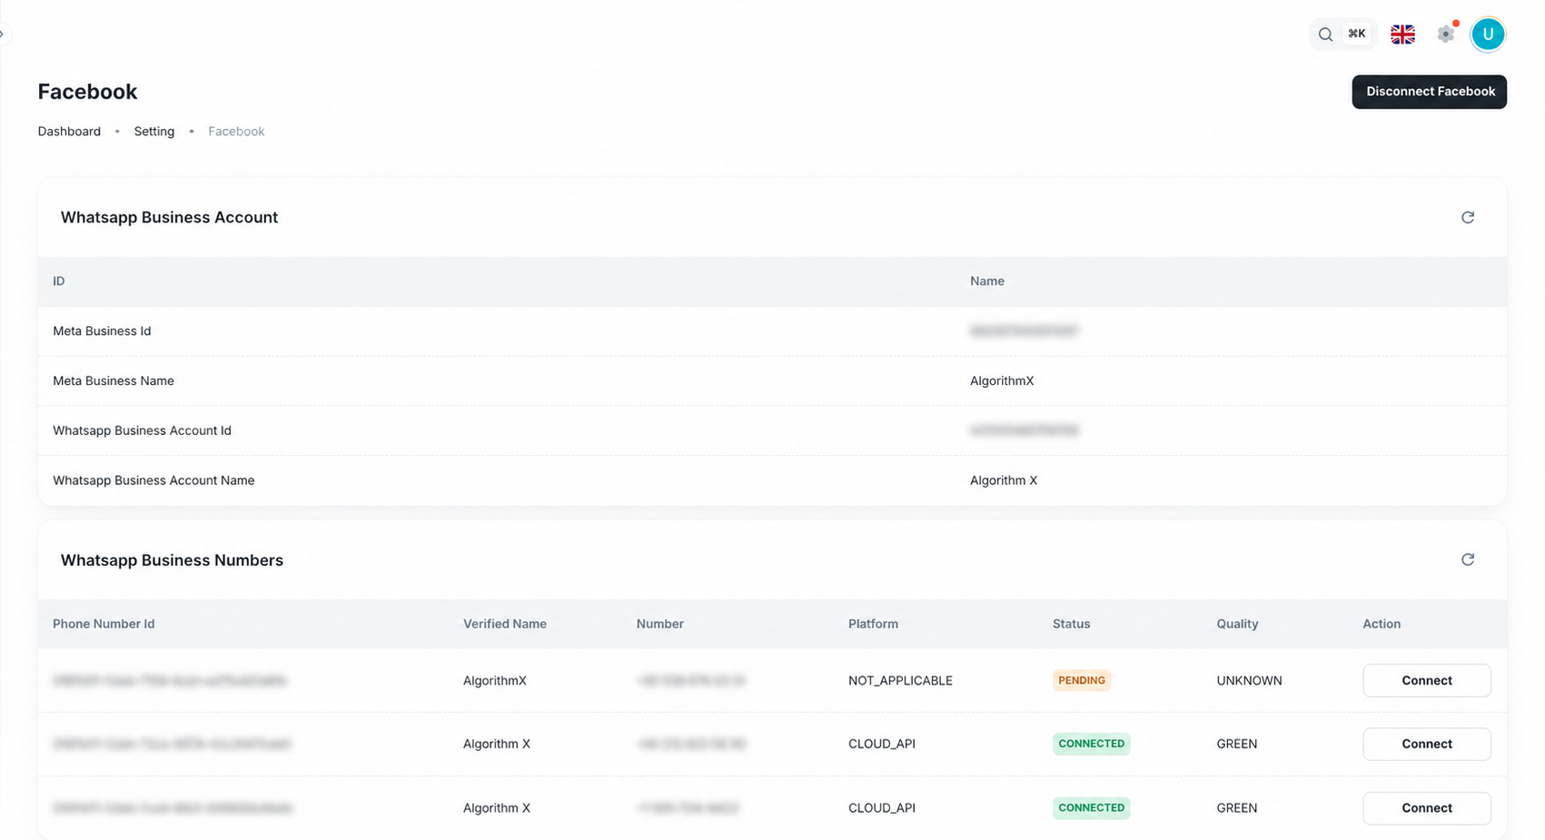Click the Meta Business Id label
The width and height of the screenshot is (1545, 840).
pyautogui.click(x=102, y=331)
